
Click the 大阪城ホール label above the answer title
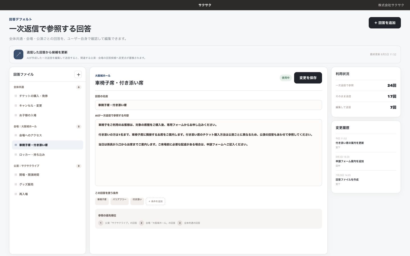pos(103,76)
